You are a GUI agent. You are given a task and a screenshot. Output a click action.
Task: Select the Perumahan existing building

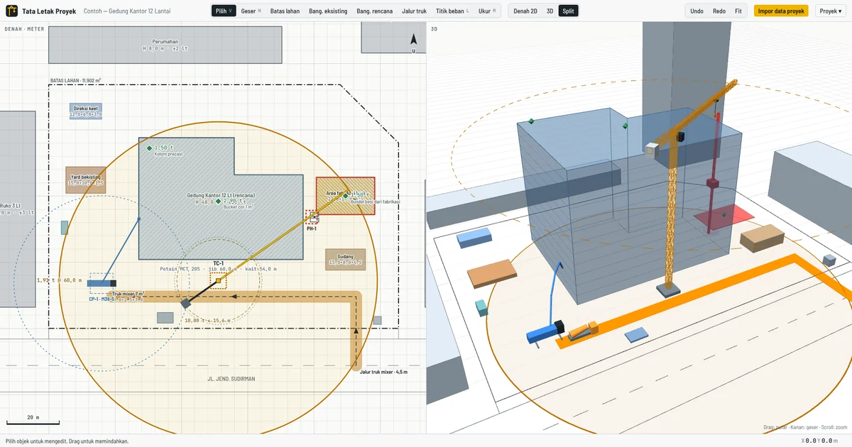(x=165, y=45)
